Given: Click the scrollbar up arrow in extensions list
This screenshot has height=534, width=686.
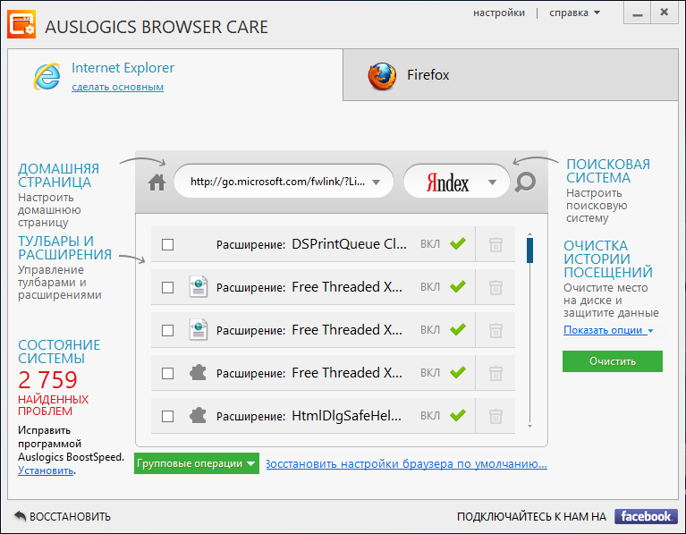Looking at the screenshot, I should pos(529,234).
